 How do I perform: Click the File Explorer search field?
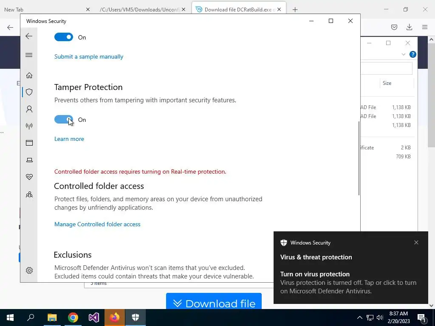387,68
